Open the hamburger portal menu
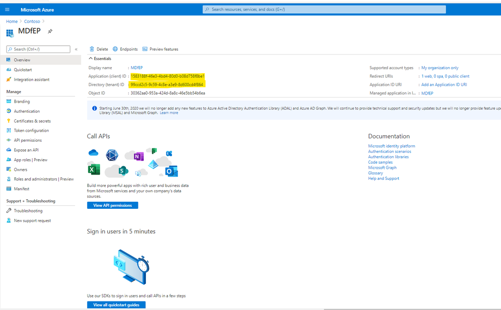The height and width of the screenshot is (310, 501). click(x=8, y=10)
